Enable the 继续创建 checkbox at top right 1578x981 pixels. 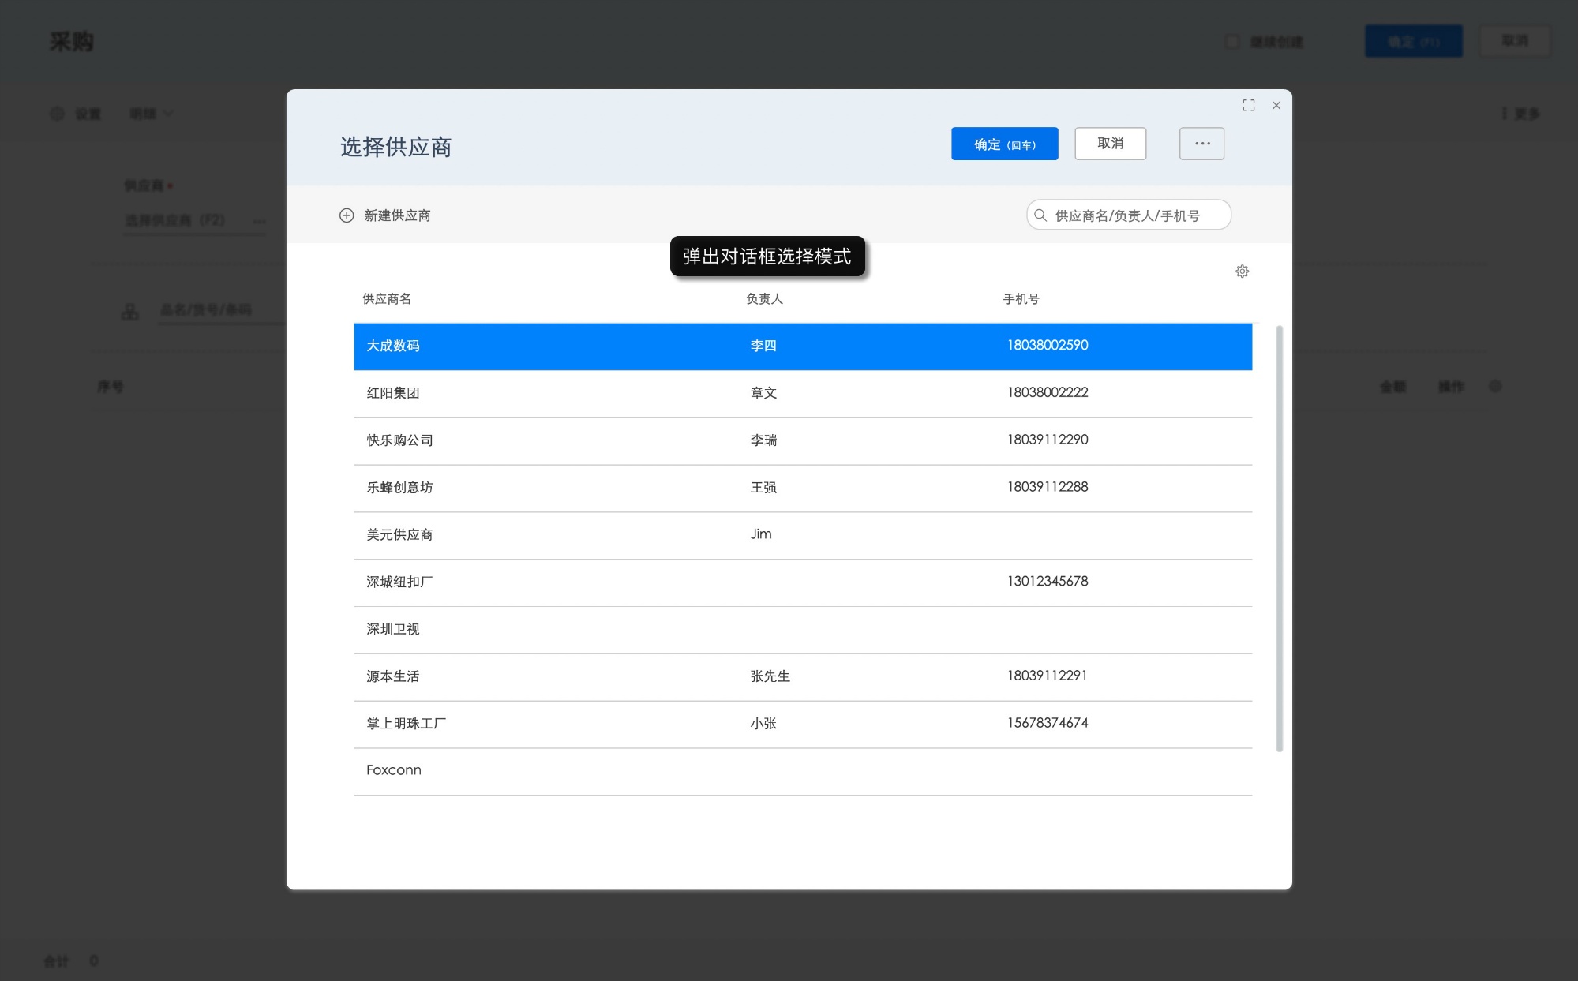tap(1231, 40)
